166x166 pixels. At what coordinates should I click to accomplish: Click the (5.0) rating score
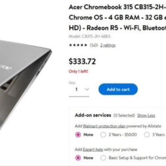tap(94, 45)
